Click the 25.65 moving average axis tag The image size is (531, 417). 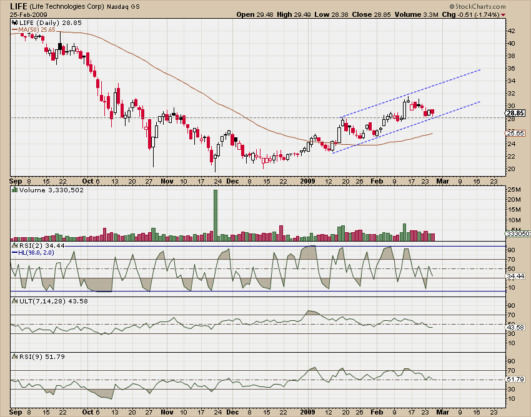point(515,133)
